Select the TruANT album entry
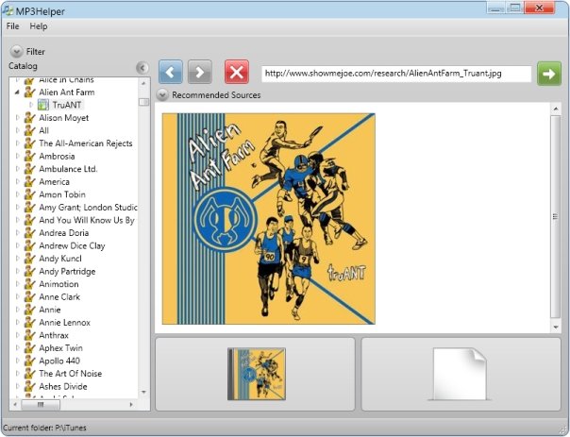 [67, 105]
